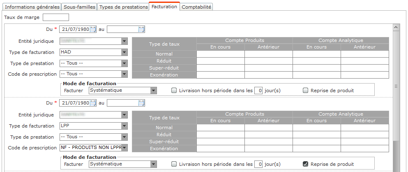Tick Reprise de produit in HAD block
408x172 pixels.
point(305,91)
